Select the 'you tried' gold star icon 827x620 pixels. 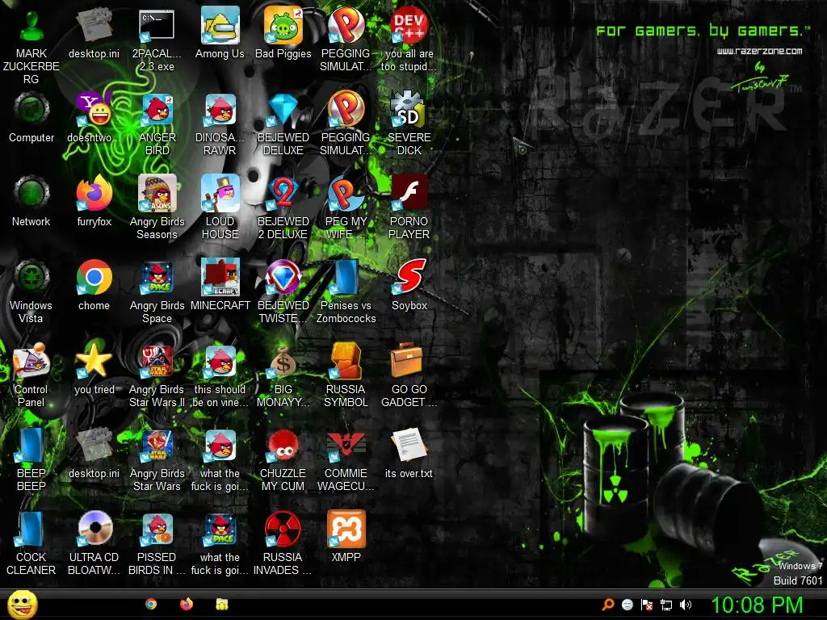tap(94, 361)
